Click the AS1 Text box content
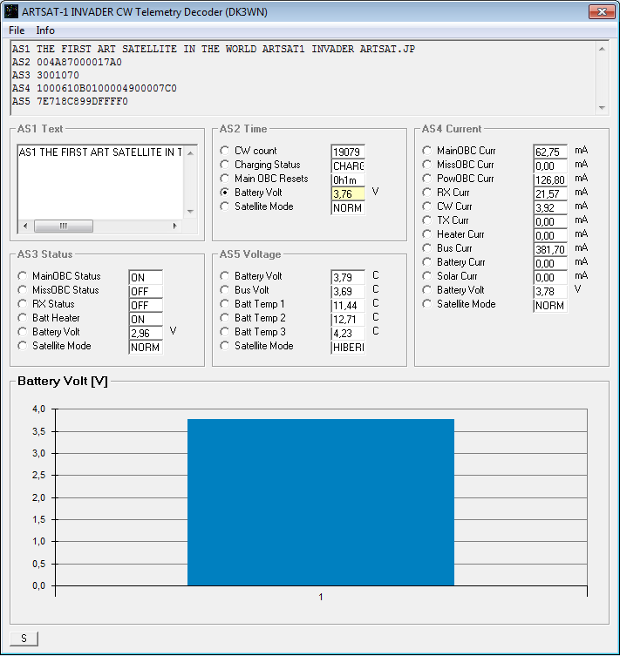 (100, 182)
